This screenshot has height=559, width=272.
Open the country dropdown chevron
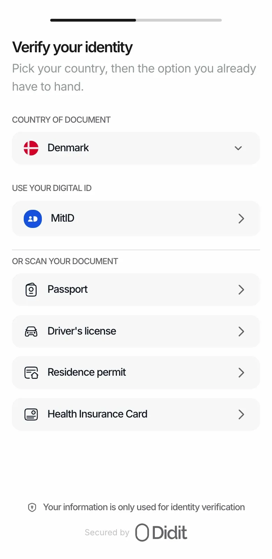point(238,148)
